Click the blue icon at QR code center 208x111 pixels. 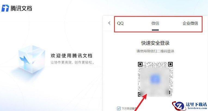pos(155,79)
